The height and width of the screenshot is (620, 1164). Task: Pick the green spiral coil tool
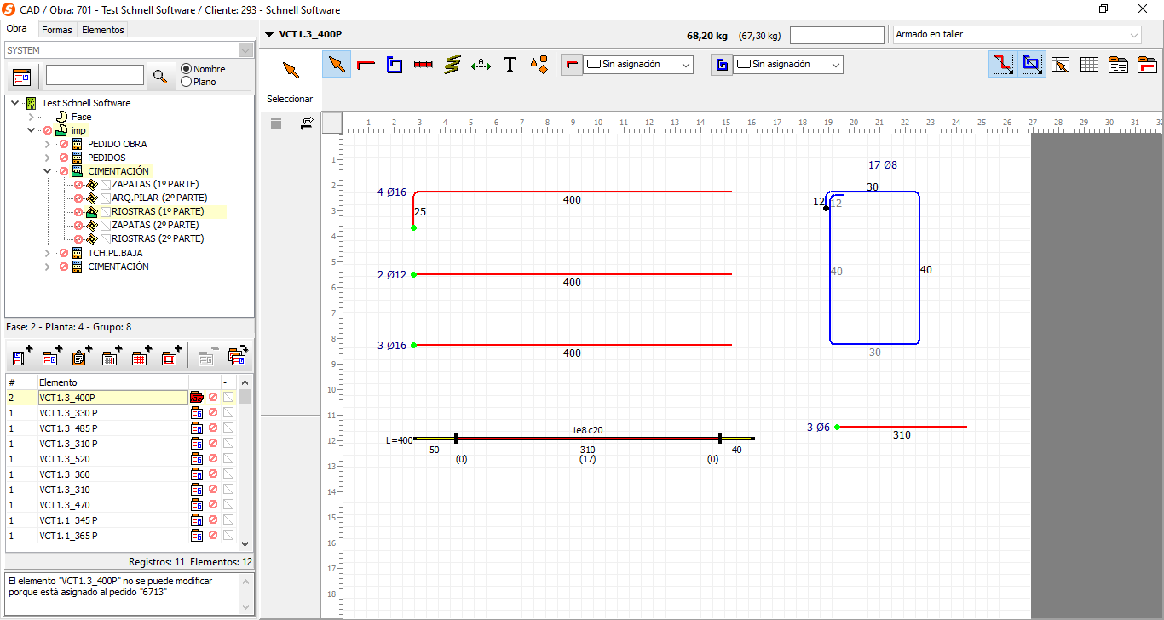pyautogui.click(x=452, y=64)
